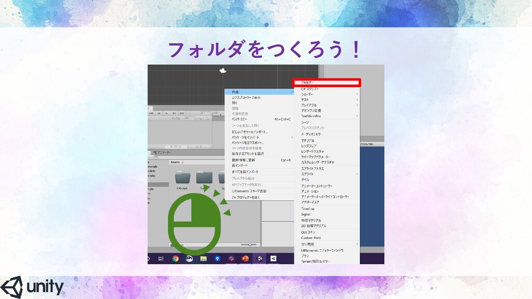The width and height of the screenshot is (532, 299).
Task: Select オーディオミキサー in the create submenu
Action: (327, 134)
